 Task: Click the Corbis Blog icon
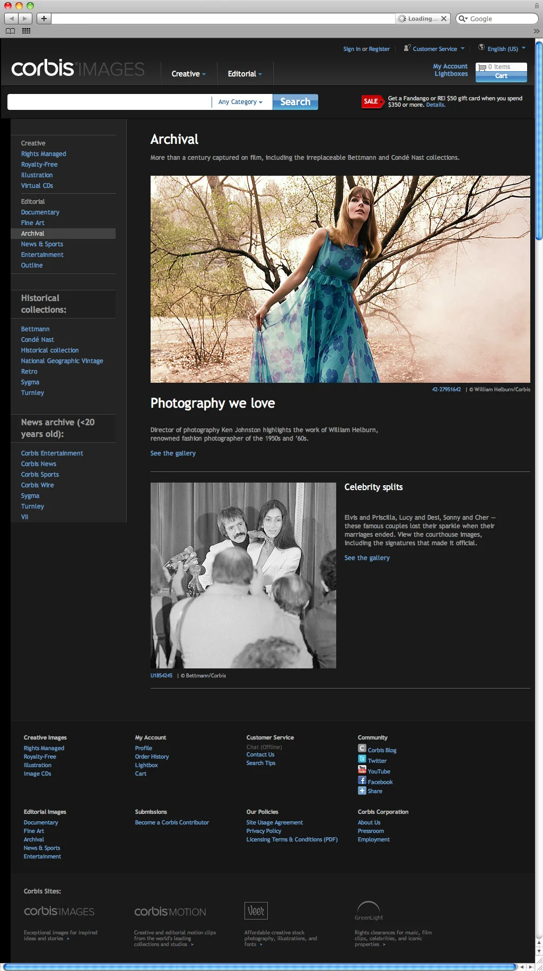point(362,748)
